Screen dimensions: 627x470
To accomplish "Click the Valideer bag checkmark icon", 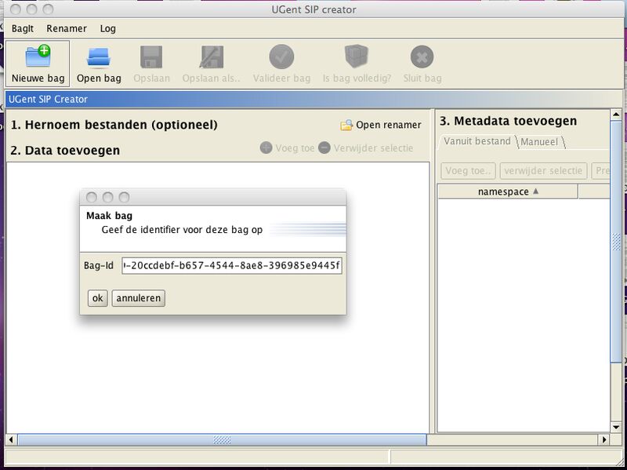I will (281, 57).
